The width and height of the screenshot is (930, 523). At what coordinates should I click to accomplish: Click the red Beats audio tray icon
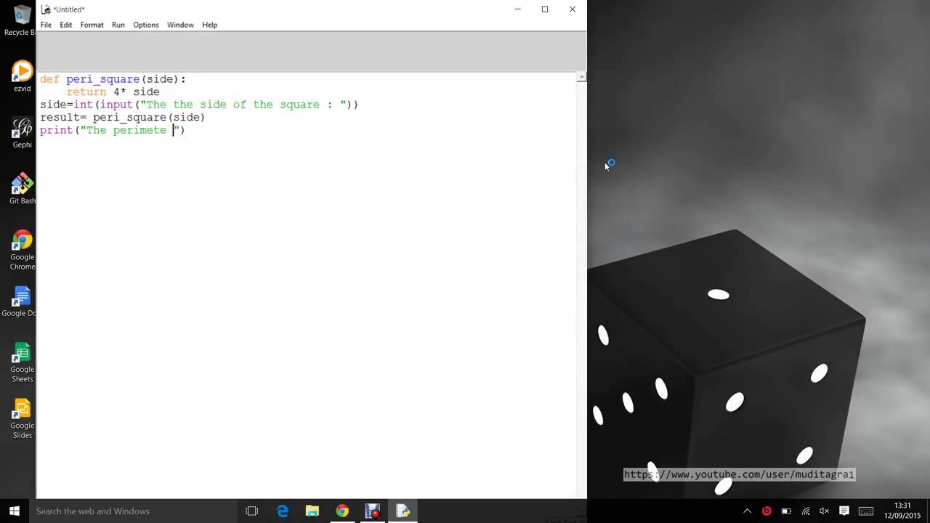coord(767,511)
